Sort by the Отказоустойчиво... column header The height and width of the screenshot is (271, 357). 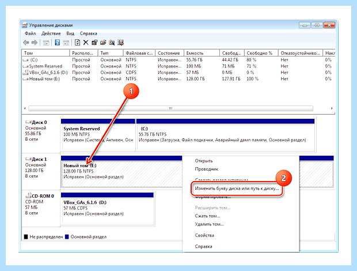coord(301,53)
